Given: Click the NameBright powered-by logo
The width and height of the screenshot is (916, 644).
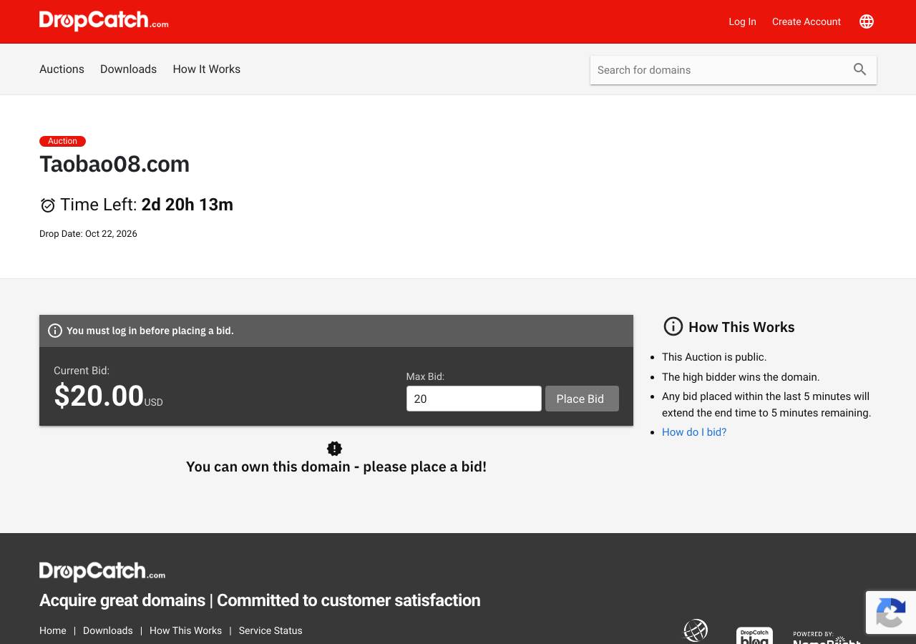Looking at the screenshot, I should point(827,637).
